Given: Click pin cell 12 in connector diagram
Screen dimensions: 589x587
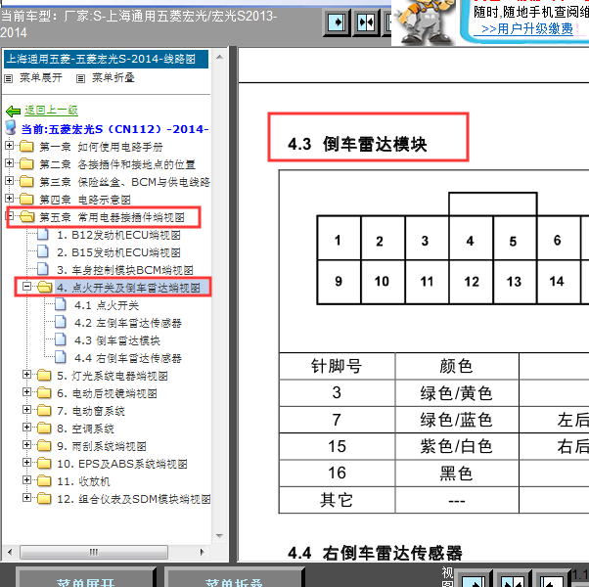Looking at the screenshot, I should point(471,282).
